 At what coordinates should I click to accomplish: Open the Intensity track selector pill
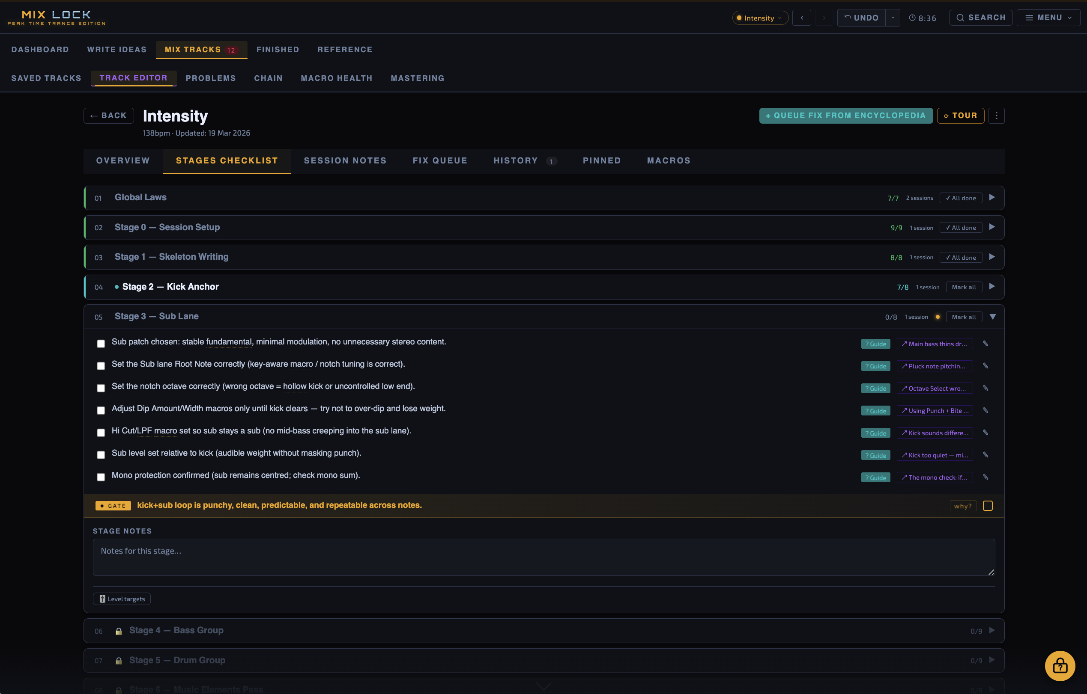[760, 18]
